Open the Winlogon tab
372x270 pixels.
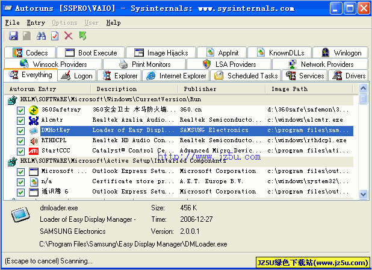click(341, 52)
